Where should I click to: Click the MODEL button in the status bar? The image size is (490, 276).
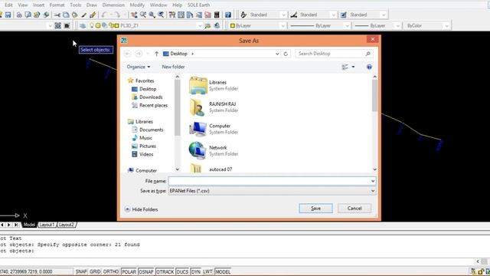coord(223,271)
